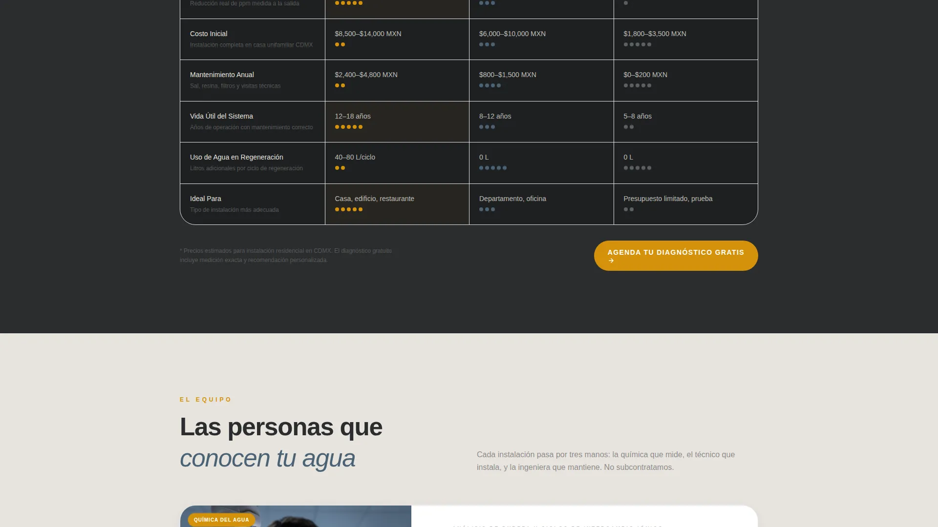Click the blue rating dots under $800–$1,500 MXN
This screenshot has height=527, width=938.
[x=490, y=85]
